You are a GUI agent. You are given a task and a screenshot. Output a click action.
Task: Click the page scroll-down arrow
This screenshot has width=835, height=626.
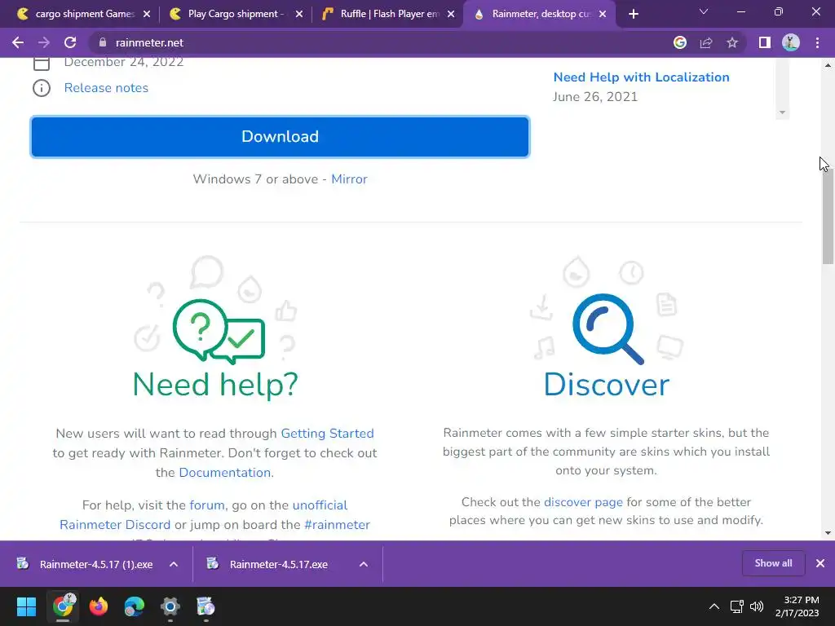(x=828, y=533)
